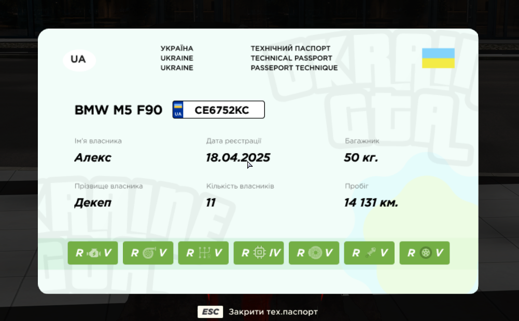Screen dimensions: 519x321
Task: Click the gearbox transmission upgrade badge
Action: click(203, 253)
